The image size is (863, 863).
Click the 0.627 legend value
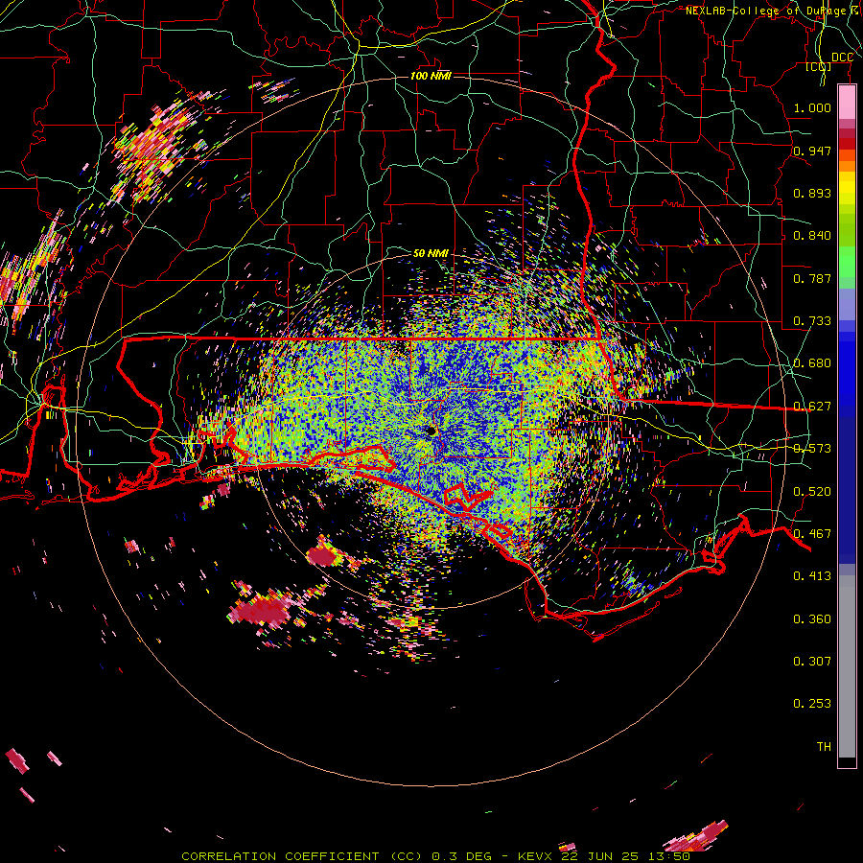pyautogui.click(x=812, y=407)
